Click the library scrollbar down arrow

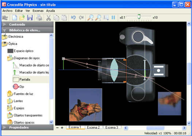tap(51, 122)
